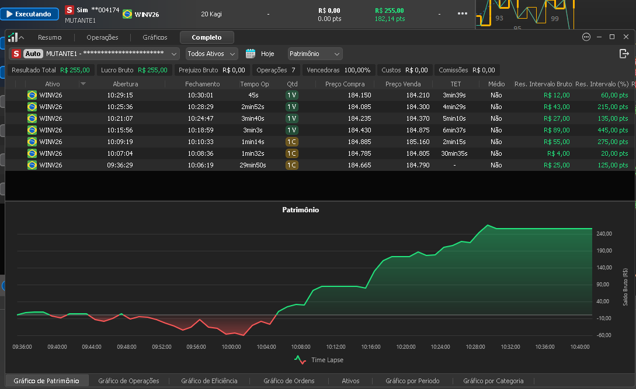Click the Operações 7 summary box
Screen dimensions: 636x389
[276, 70]
